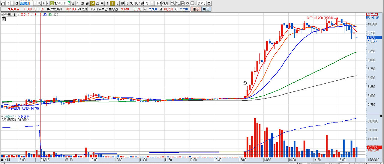This screenshot has height=164, width=384.
Task: Choose the 120-minute interval button
Action: click(141, 3)
